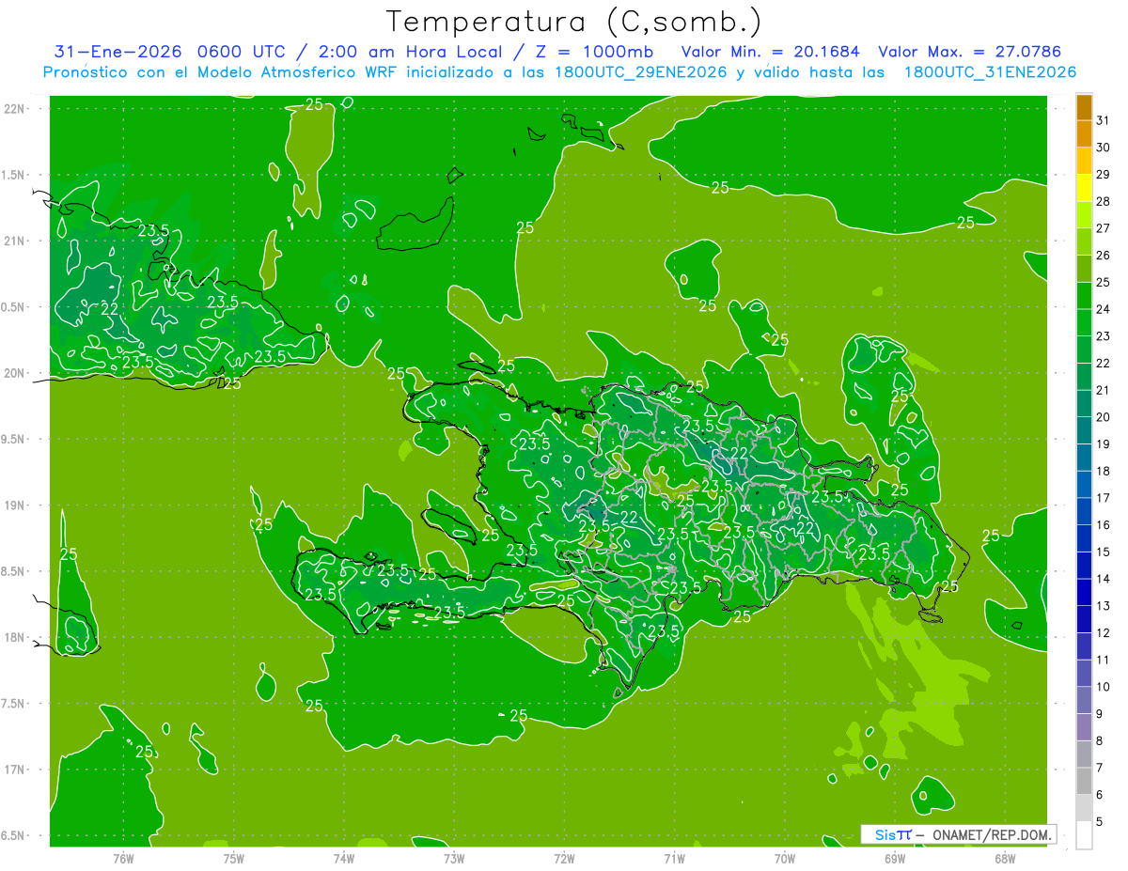Pick the white swatch below label 5
This screenshot has width=1128, height=871.
[1084, 835]
